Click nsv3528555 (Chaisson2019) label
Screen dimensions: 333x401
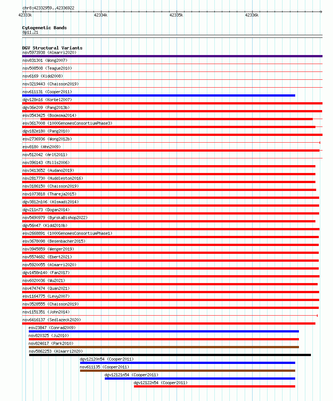click(x=51, y=304)
